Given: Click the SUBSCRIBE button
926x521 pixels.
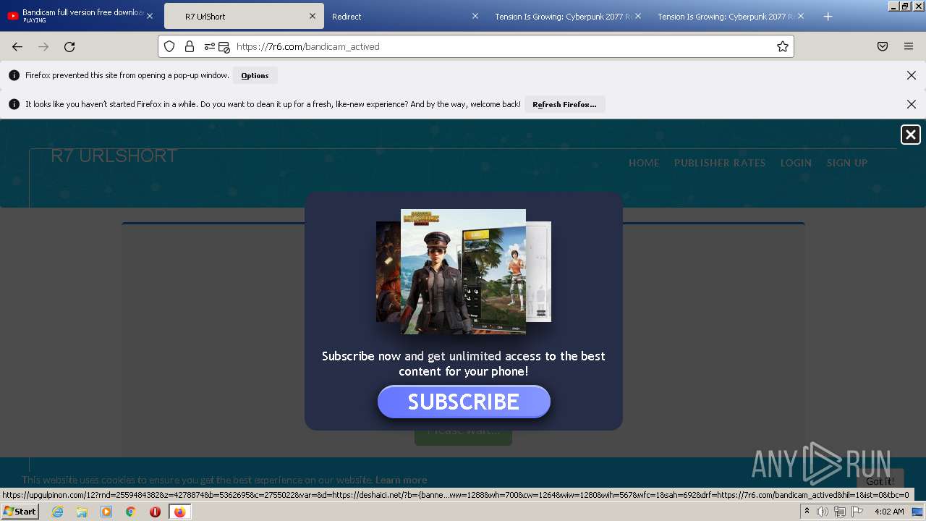Looking at the screenshot, I should coord(464,402).
